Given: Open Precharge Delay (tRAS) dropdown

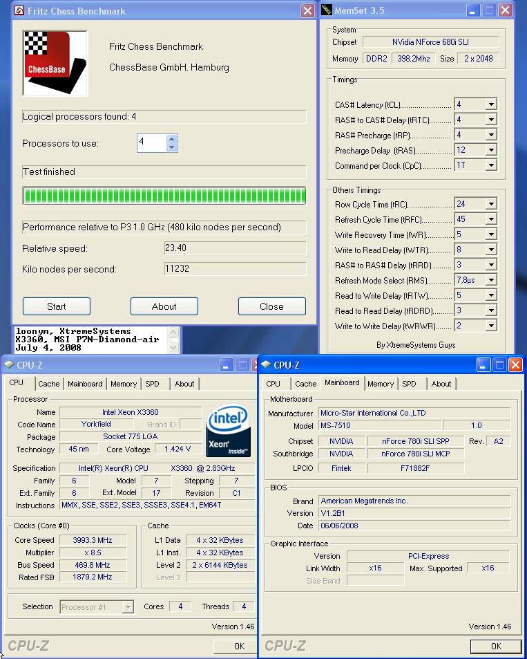Looking at the screenshot, I should click(491, 150).
